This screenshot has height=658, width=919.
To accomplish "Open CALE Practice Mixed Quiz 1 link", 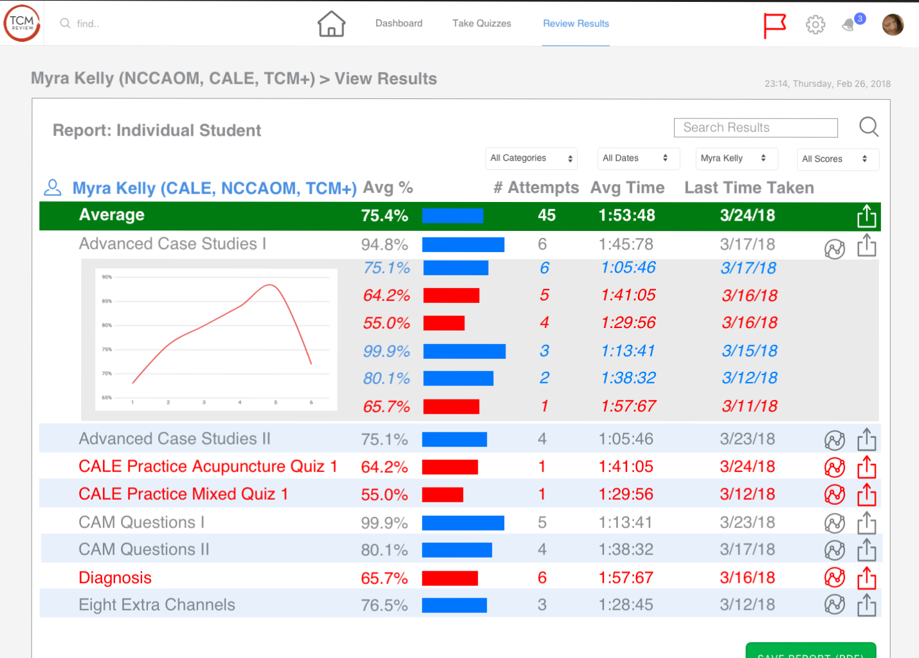I will 183,494.
